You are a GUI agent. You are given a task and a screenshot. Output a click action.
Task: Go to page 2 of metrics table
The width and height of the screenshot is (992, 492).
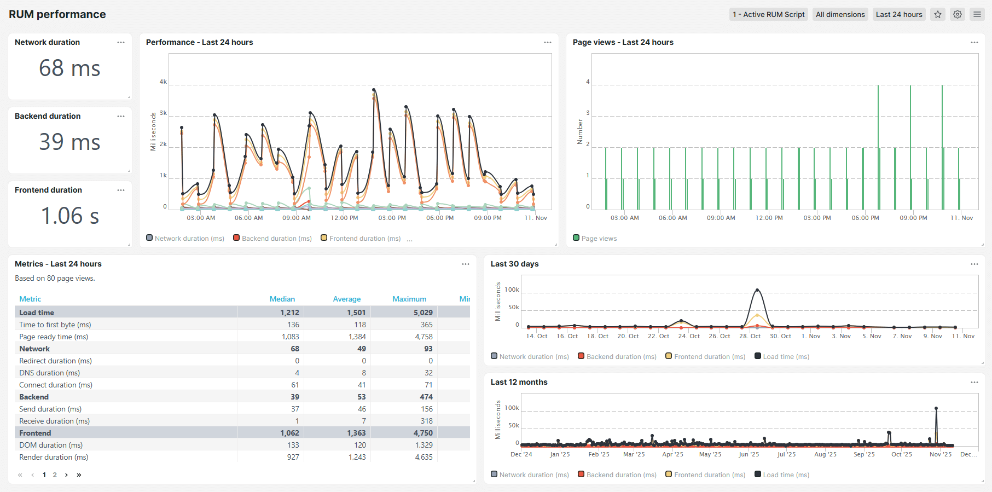coord(55,475)
